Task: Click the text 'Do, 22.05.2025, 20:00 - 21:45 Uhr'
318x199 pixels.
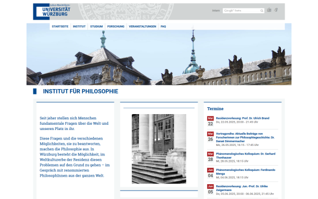Action: (x=237, y=122)
